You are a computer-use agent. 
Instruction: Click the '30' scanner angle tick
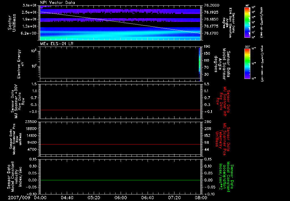pyautogui.click(x=206, y=74)
